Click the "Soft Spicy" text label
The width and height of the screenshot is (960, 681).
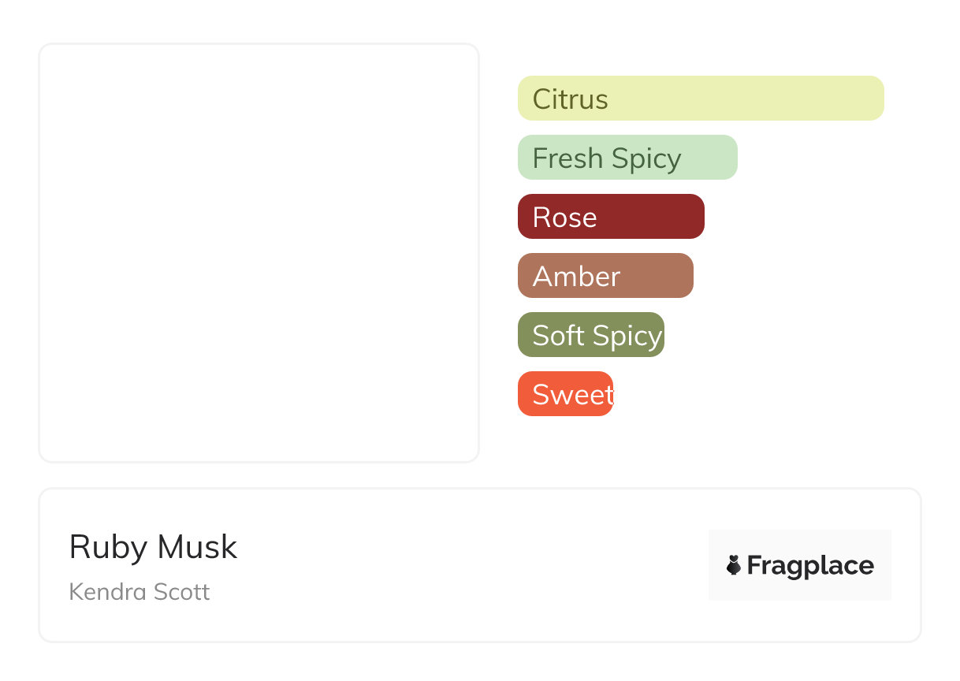[597, 336]
